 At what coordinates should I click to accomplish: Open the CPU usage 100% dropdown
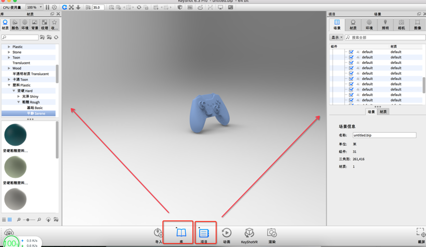(34, 7)
